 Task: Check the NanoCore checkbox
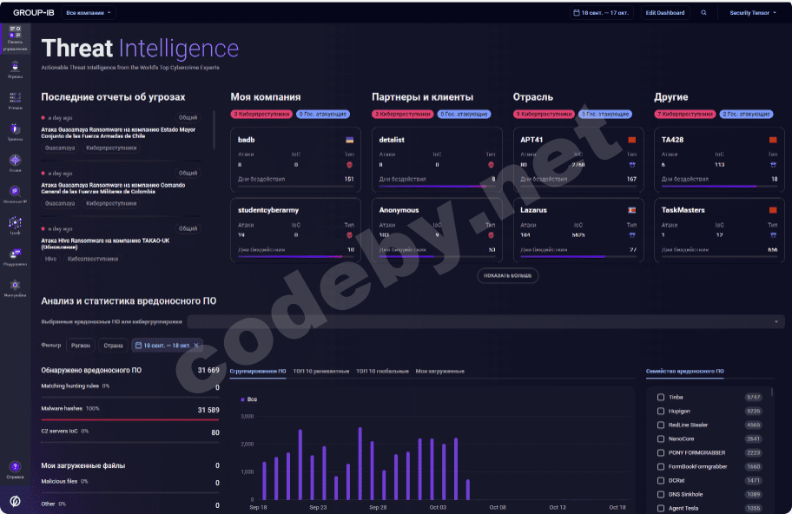click(x=661, y=438)
